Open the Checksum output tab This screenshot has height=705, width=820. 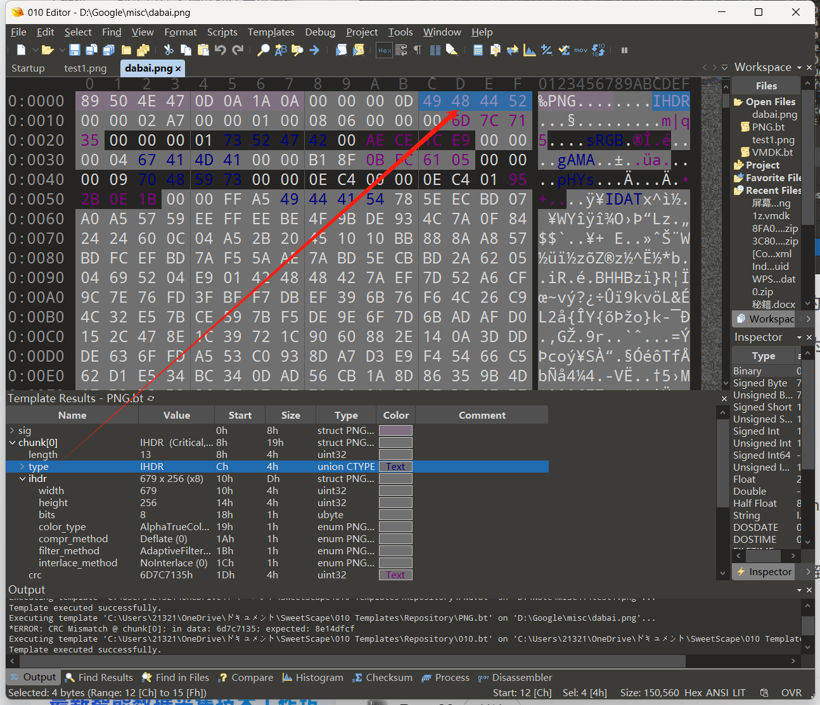(382, 678)
